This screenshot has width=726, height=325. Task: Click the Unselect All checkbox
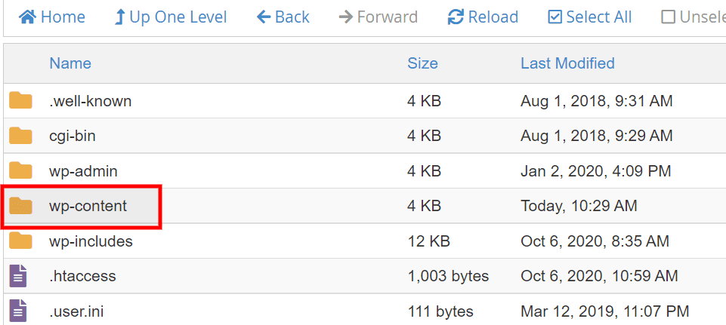point(668,17)
